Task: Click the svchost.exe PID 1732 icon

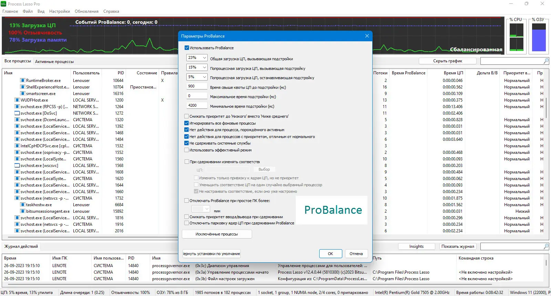Action: click(x=17, y=198)
